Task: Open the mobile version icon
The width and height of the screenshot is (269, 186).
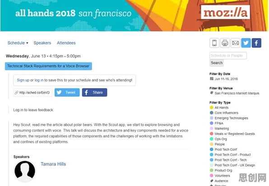Action: (214, 43)
